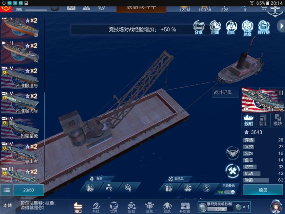Select the first 奥 battleship thumbnail
This screenshot has height=214, width=285.
click(x=20, y=28)
